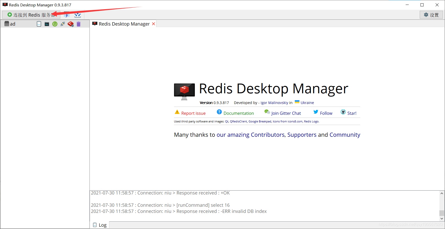Click the green reload icon for ad
The height and width of the screenshot is (229, 445).
(x=55, y=24)
